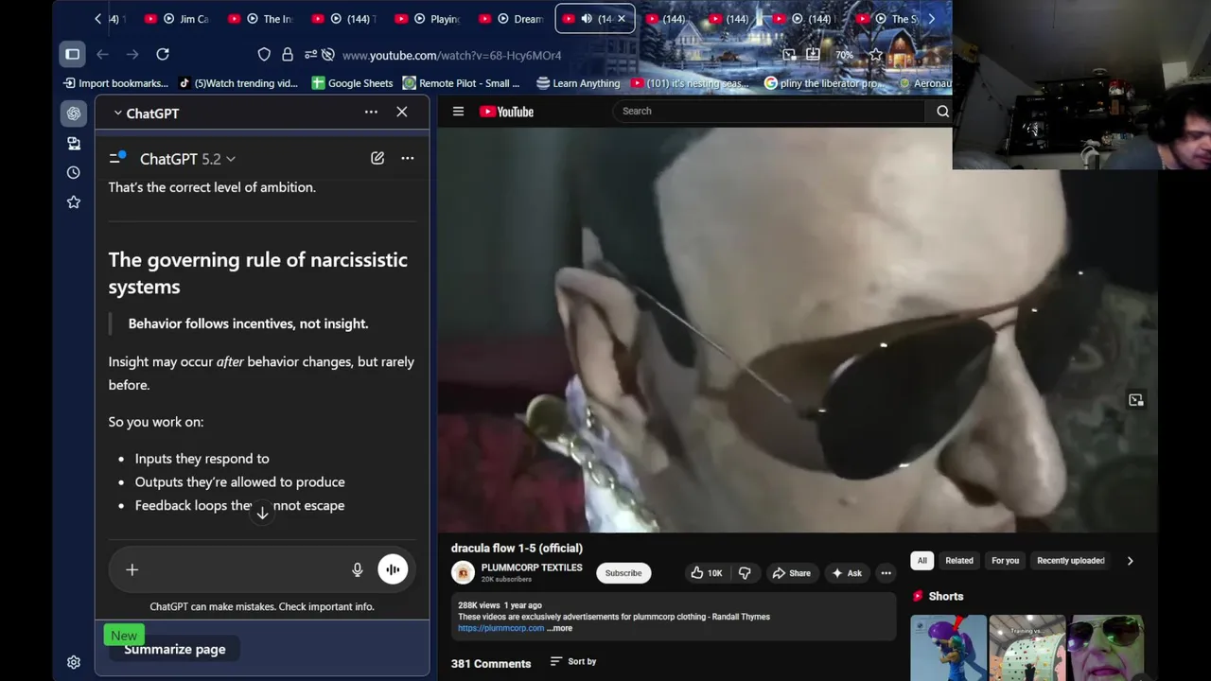The image size is (1211, 681).
Task: Start a new chat with compose icon
Action: tap(377, 158)
